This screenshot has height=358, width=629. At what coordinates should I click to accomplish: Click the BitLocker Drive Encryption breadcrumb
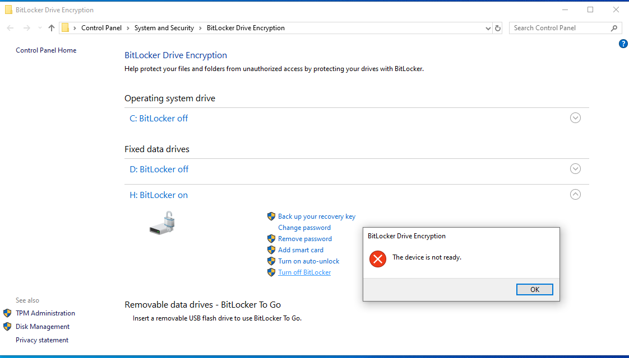(246, 28)
